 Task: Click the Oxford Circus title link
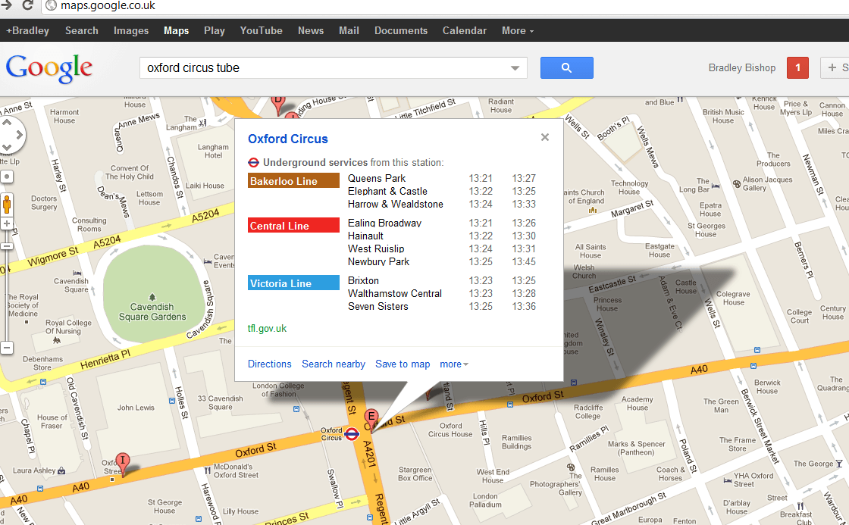[287, 139]
